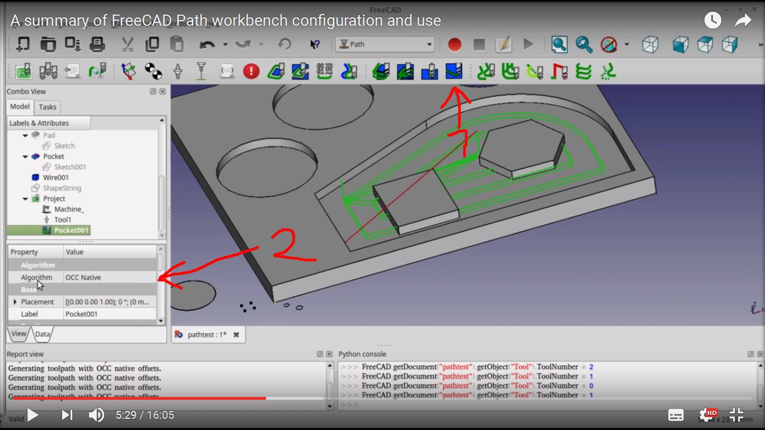Open the Path workbench selector dropdown
This screenshot has width=765, height=430.
[x=385, y=44]
